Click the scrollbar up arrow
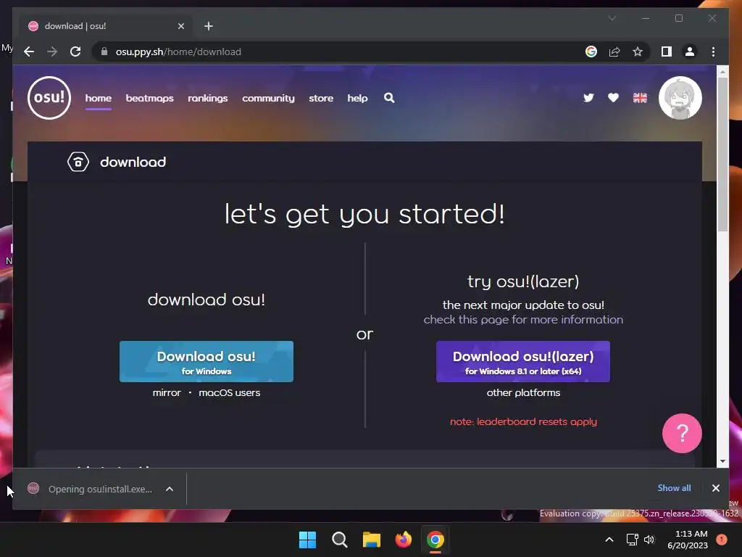Viewport: 742px width, 557px height. (x=722, y=72)
